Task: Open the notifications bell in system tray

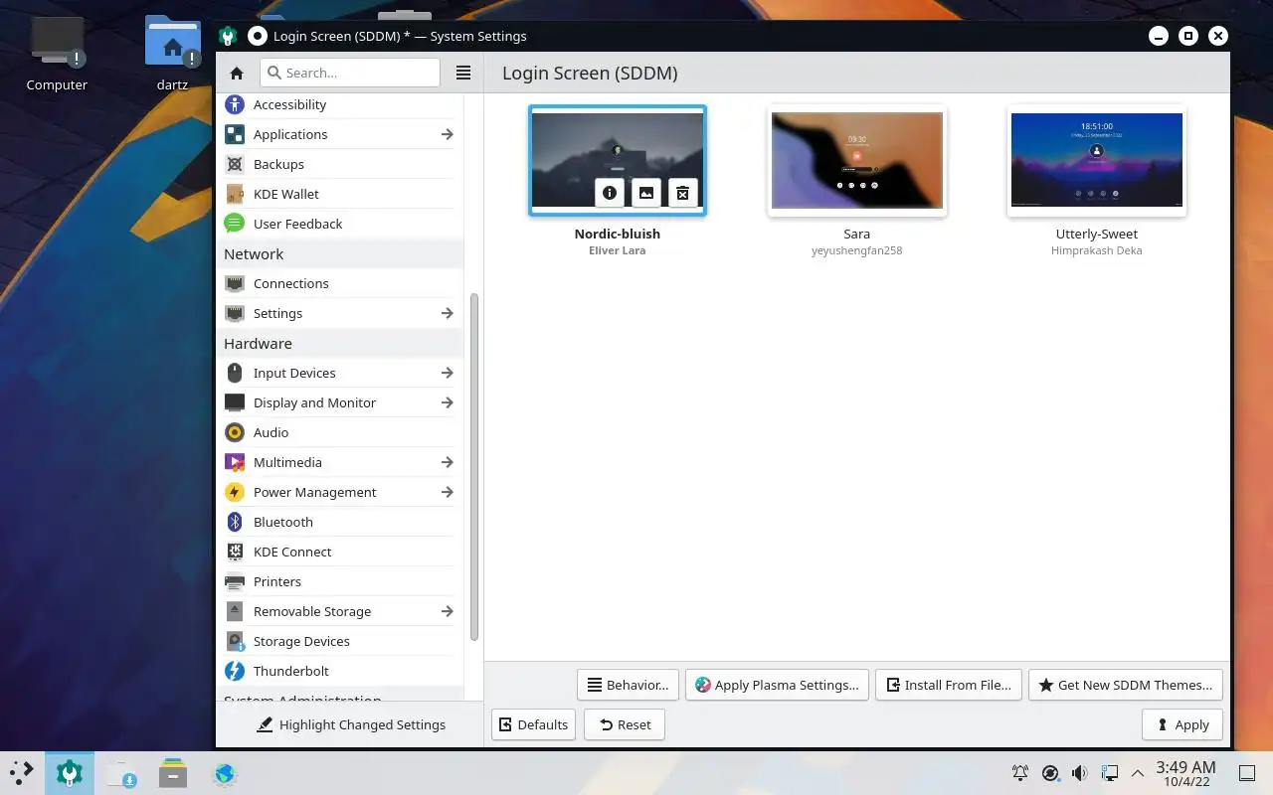Action: pyautogui.click(x=1020, y=773)
